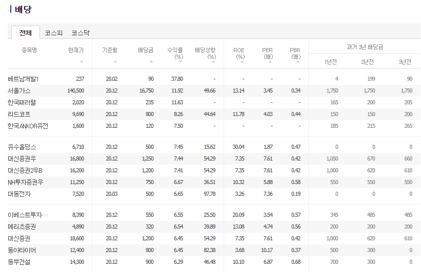
Task: Click the 수익률 (%) column header
Action: (x=175, y=53)
